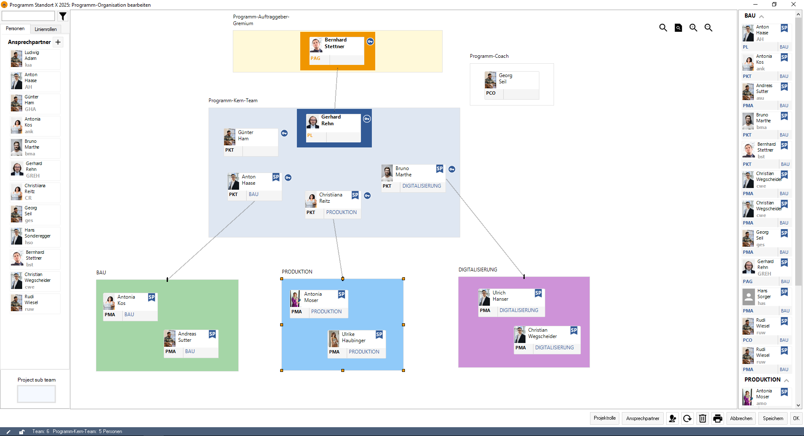Click the SP badge beside Hans Sorger in right panel
The width and height of the screenshot is (804, 436).
(x=784, y=292)
